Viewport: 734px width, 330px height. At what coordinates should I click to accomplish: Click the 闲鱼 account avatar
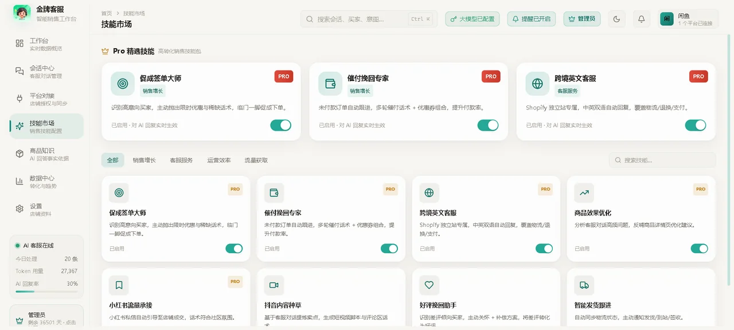pyautogui.click(x=667, y=19)
